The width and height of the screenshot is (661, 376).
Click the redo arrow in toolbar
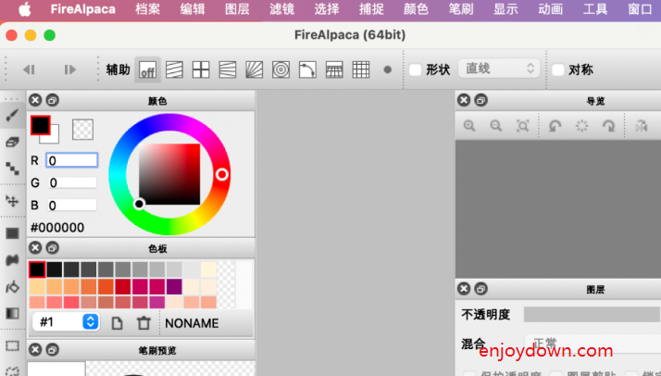click(69, 69)
